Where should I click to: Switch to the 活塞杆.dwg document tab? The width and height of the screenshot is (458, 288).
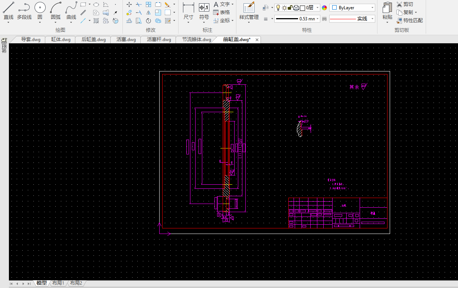click(159, 40)
